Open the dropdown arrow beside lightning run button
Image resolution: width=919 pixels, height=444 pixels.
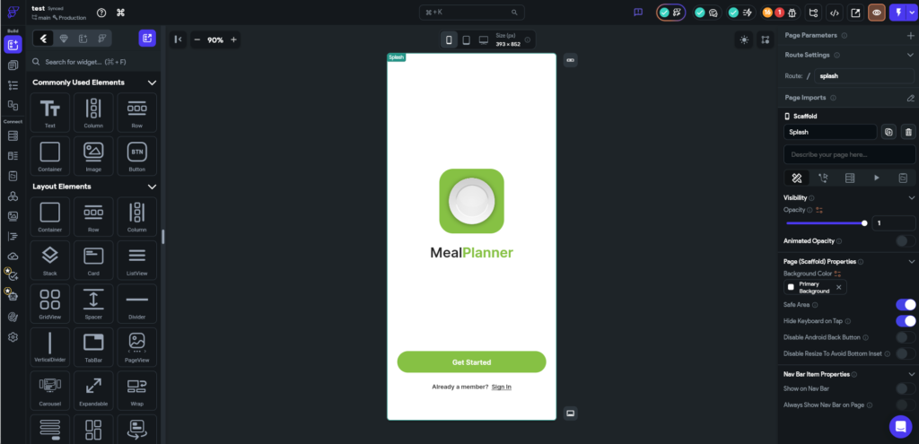tap(912, 13)
